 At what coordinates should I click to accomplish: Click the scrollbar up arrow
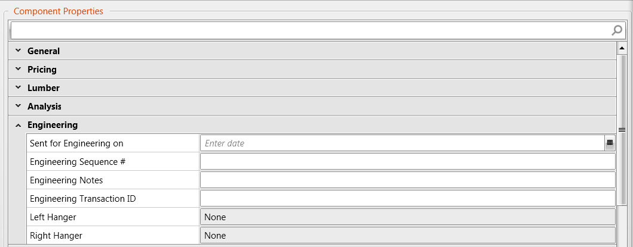coord(622,48)
